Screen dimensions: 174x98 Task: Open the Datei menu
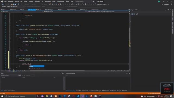(x=5, y=1)
